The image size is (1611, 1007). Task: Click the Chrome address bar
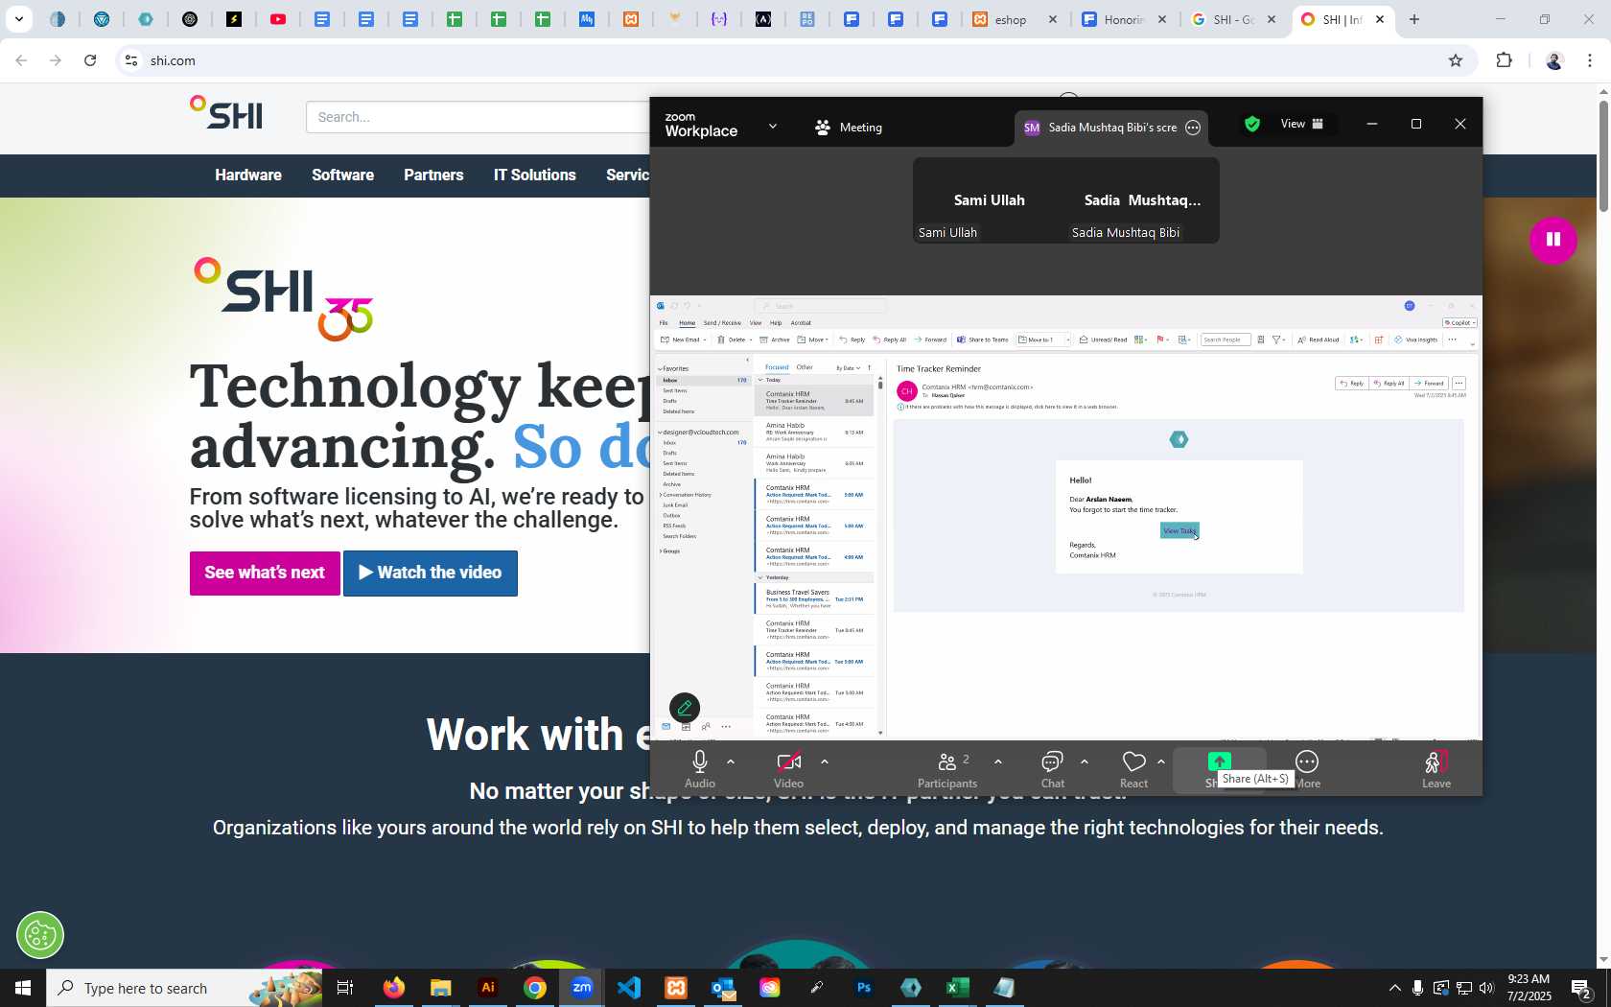[x=786, y=60]
